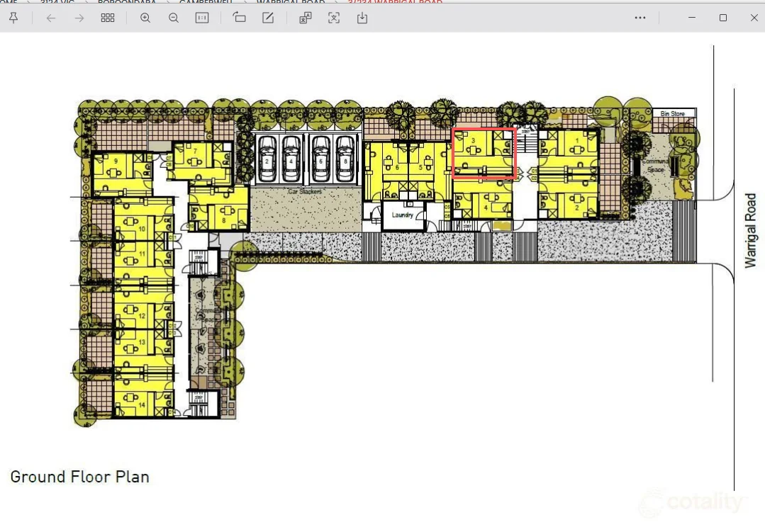Rotate the image
This screenshot has width=765, height=522.
[x=239, y=18]
